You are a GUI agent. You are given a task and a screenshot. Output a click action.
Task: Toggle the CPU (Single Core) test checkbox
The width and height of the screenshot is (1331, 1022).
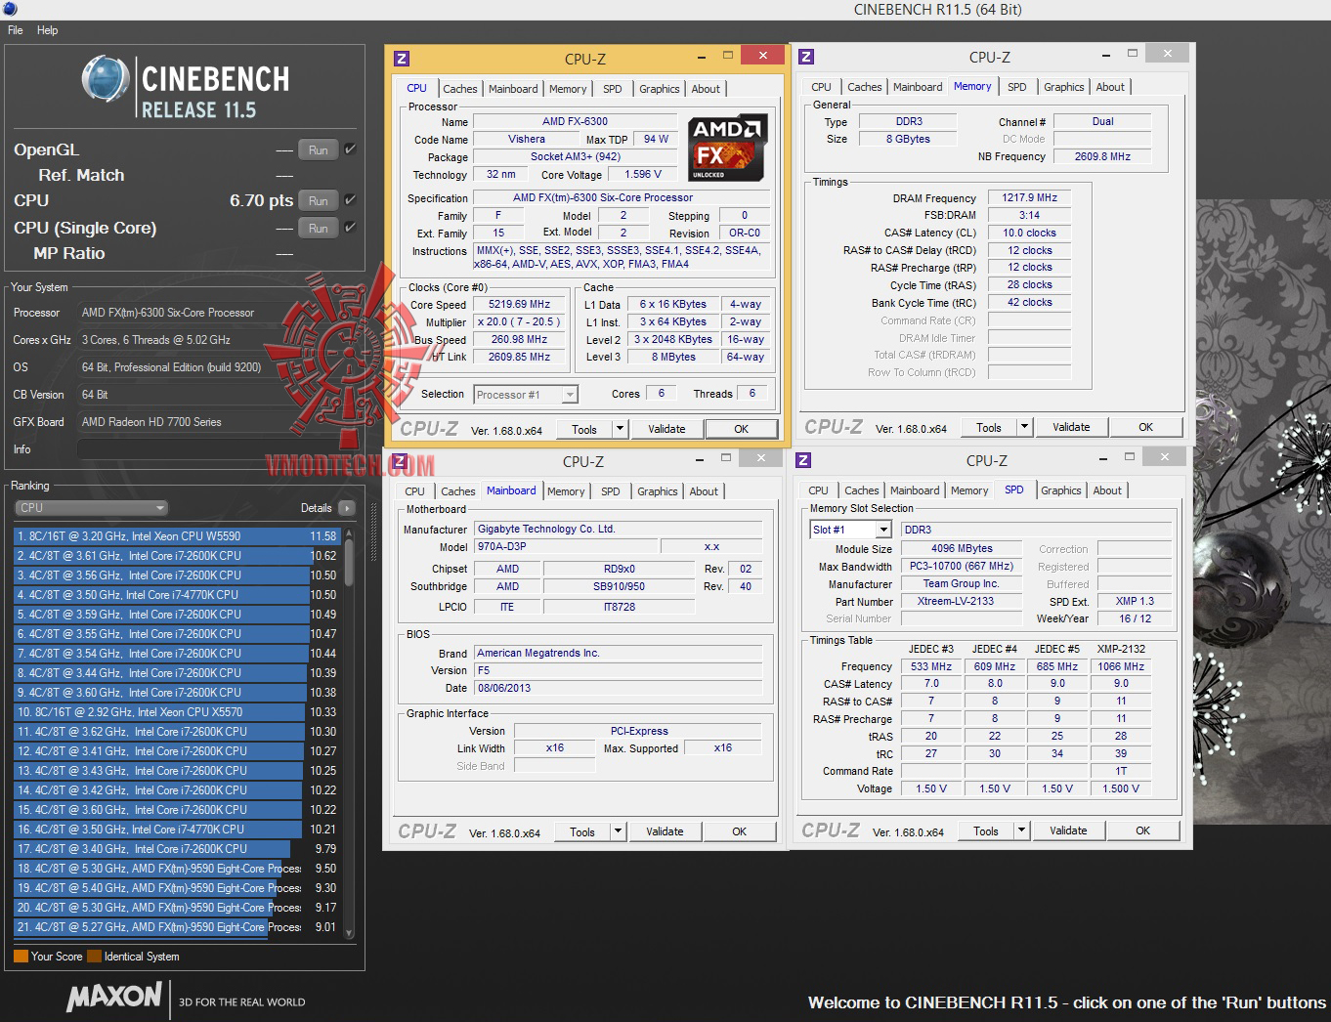(x=350, y=228)
